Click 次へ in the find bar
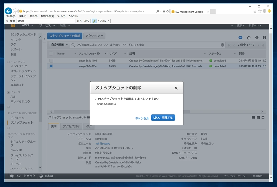Viewport: 277px width, 187px height. coord(86,21)
